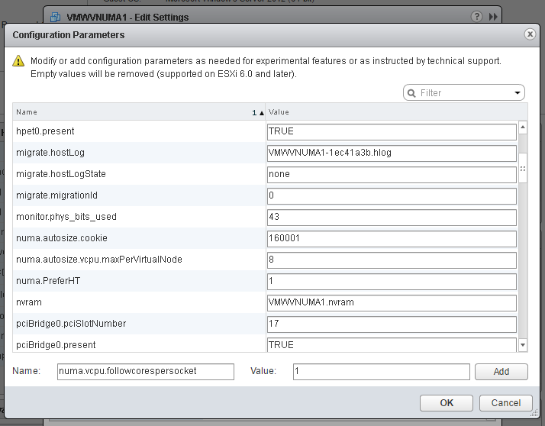Cancel the configuration changes
Viewport: 545px width, 426px height.
pos(505,402)
